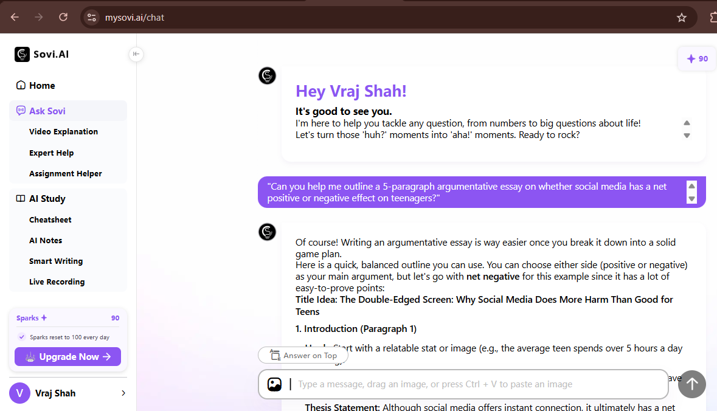Click the 1. Introduction (Paragraph 1) heading
717x411 pixels.
click(356, 329)
